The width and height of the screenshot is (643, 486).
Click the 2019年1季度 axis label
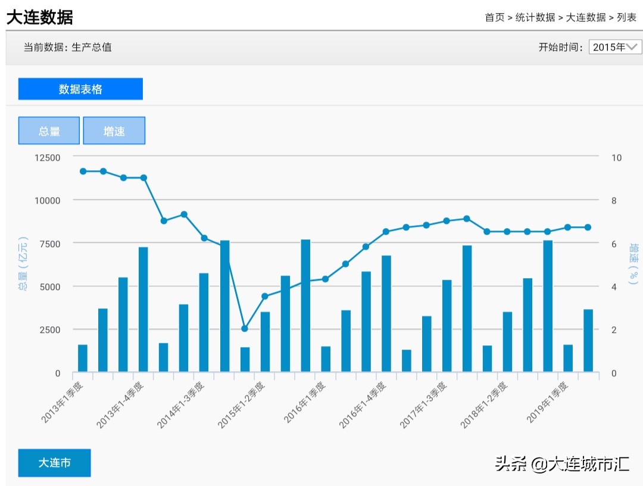547,402
